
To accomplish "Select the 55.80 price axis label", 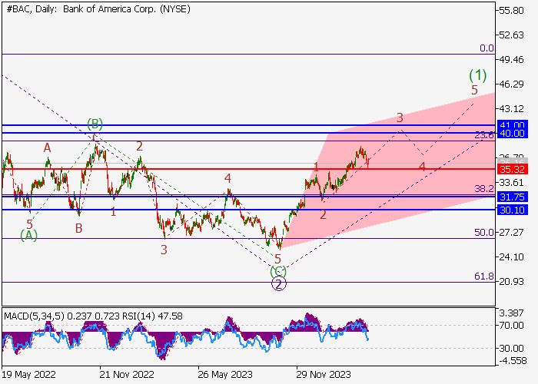I will coord(512,10).
